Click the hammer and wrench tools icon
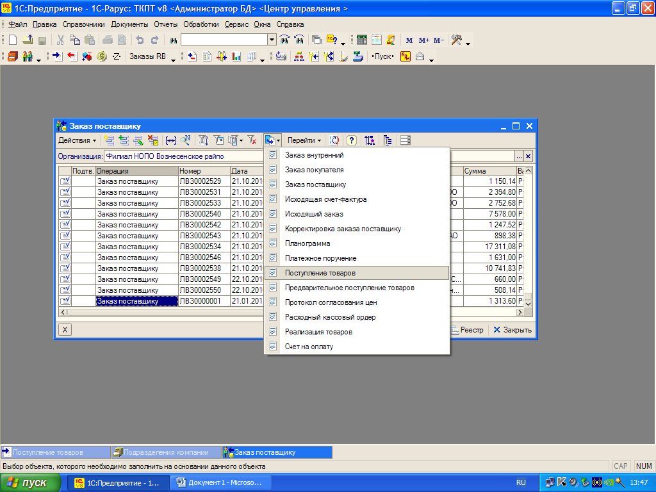The width and height of the screenshot is (656, 492). click(456, 40)
